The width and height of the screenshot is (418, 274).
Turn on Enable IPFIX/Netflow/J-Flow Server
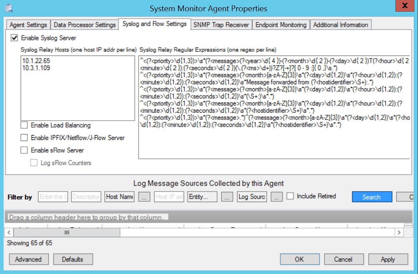tap(24, 138)
